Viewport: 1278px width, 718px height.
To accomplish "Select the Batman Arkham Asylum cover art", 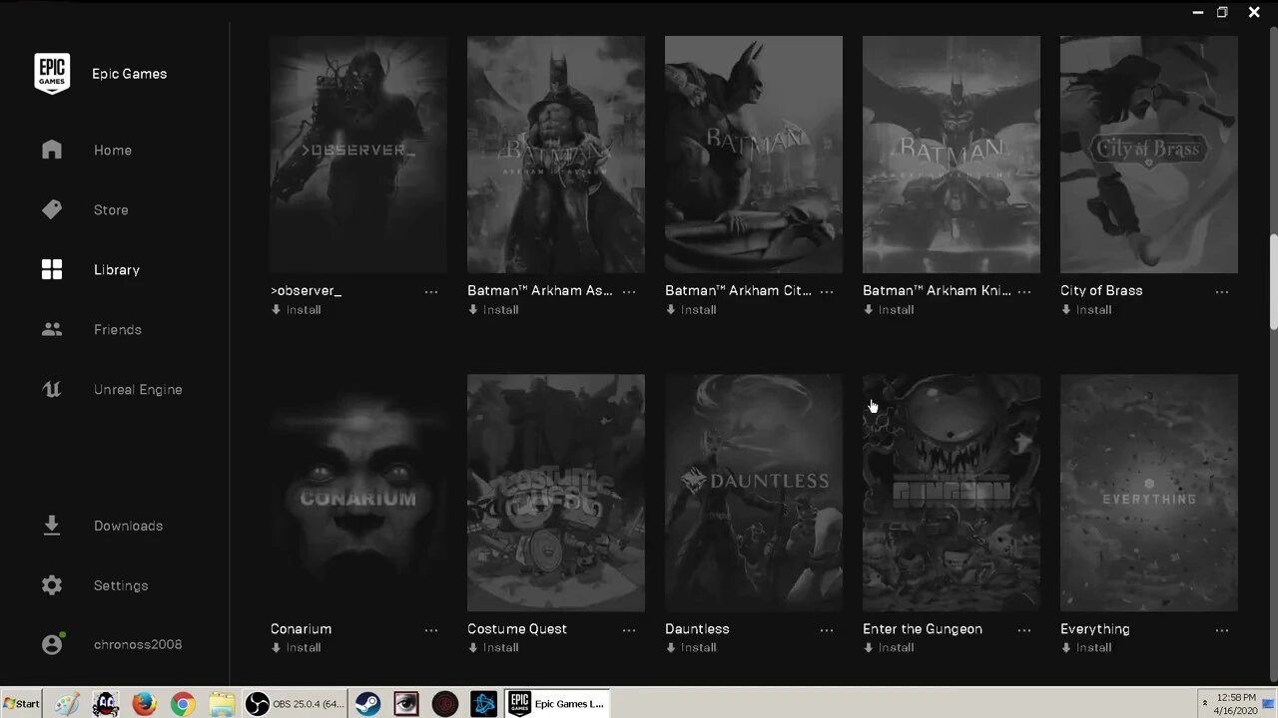I will [x=556, y=155].
